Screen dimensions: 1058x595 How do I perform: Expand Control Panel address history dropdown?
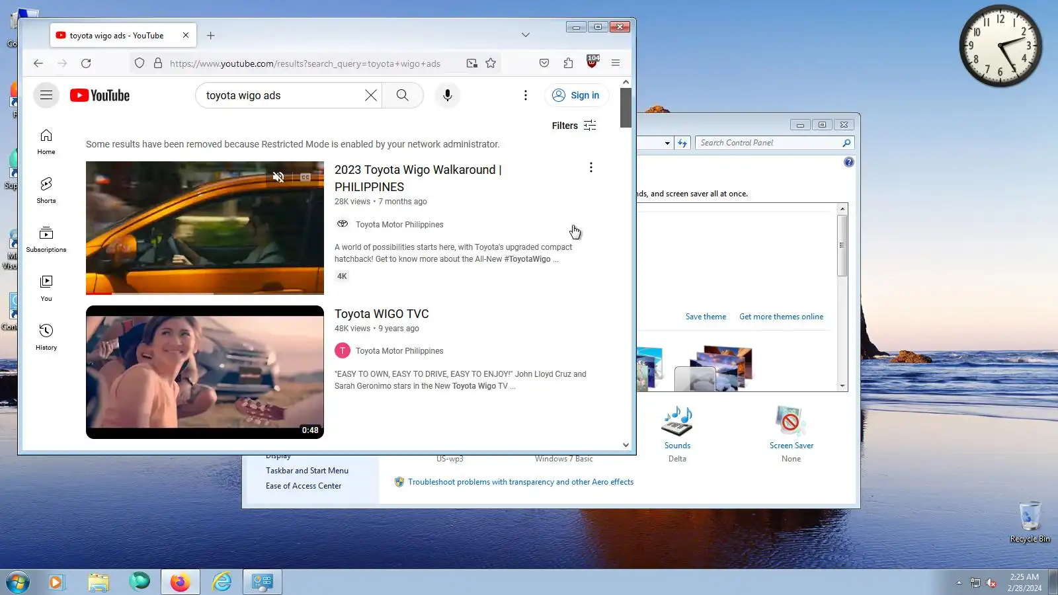click(667, 143)
